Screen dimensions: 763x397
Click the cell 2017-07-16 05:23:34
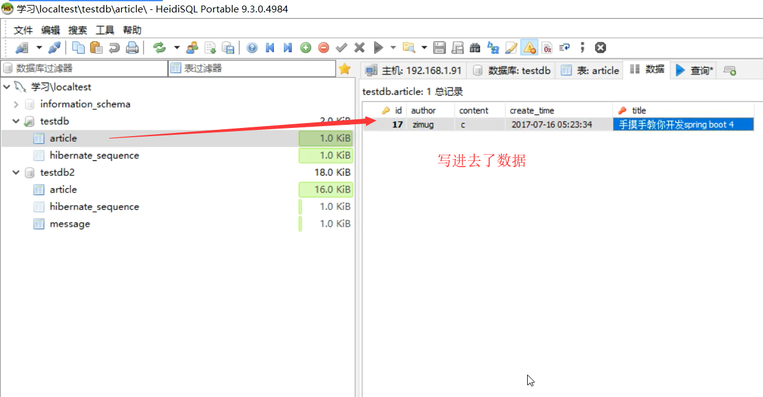point(559,124)
